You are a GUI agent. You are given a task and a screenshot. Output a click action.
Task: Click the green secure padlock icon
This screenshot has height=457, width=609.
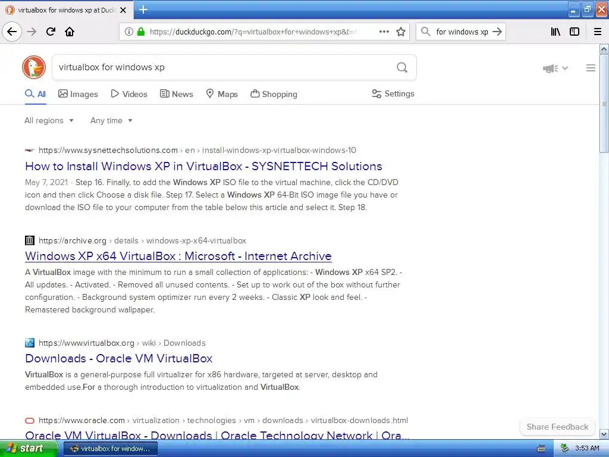click(x=141, y=32)
